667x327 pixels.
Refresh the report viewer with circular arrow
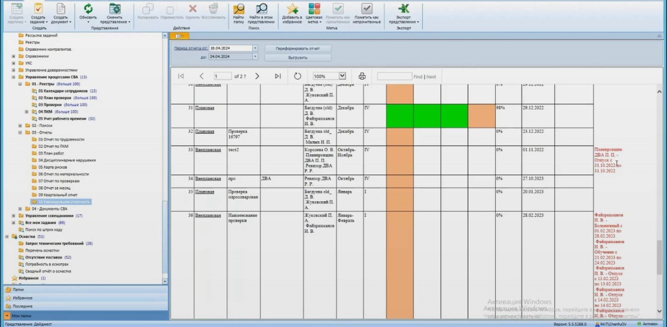click(x=298, y=76)
